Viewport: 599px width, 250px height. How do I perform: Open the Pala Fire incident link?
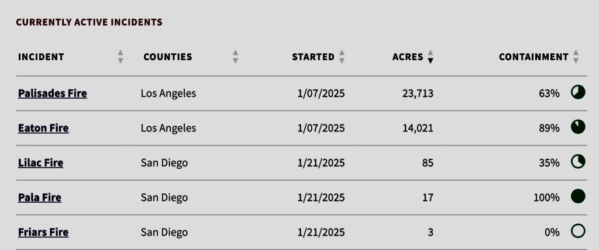point(40,197)
